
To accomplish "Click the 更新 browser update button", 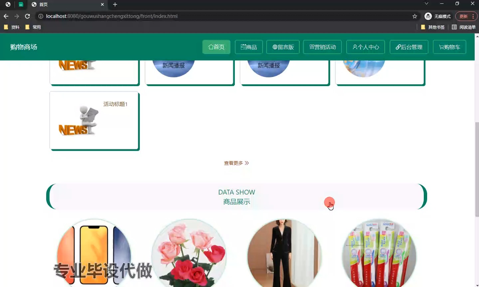I will point(466,16).
